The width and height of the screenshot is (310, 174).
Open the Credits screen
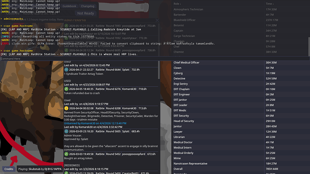click(9, 169)
